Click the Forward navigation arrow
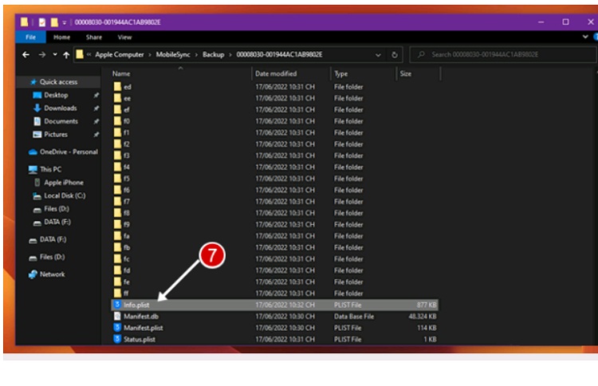 coord(42,55)
